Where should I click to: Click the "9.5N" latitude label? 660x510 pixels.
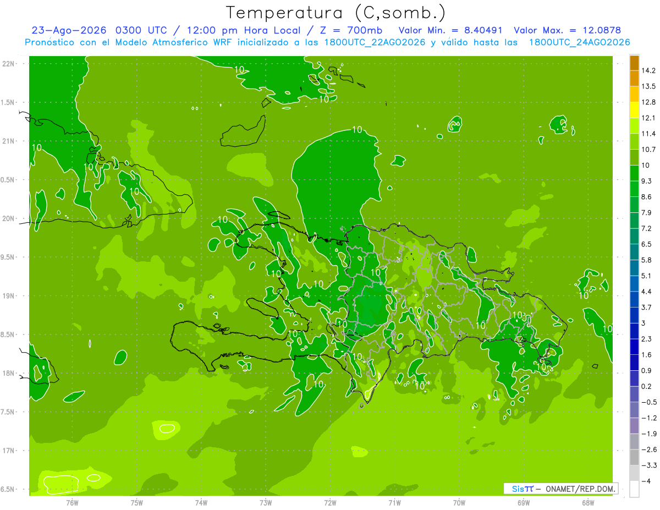(x=8, y=257)
